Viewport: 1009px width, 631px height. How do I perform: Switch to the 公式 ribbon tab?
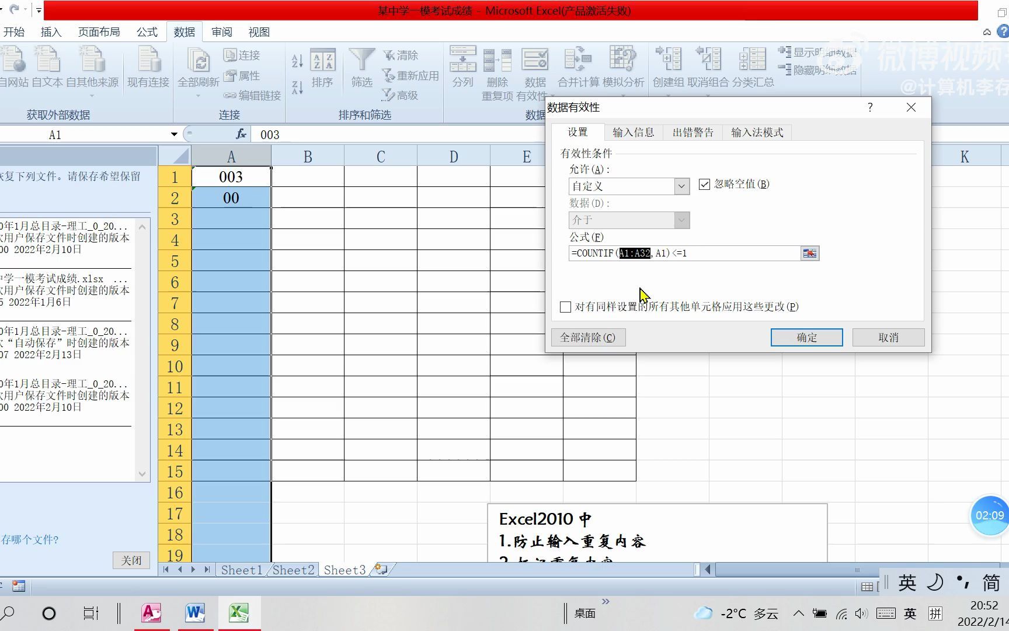point(147,32)
